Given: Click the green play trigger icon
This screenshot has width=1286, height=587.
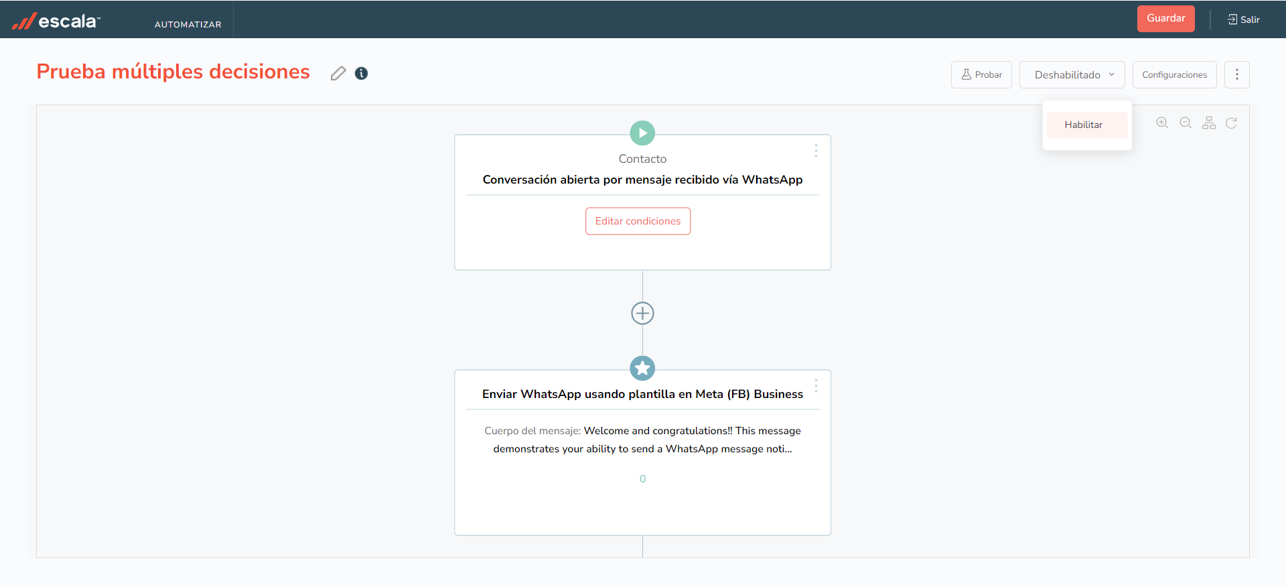Looking at the screenshot, I should point(642,133).
